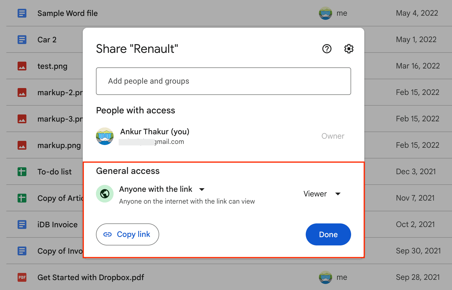Open the share dialog help icon
Image resolution: width=452 pixels, height=290 pixels.
[327, 49]
